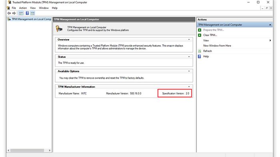This screenshot has height=157, width=280.
Task: Click the MMC icon beside File menu
Action: click(8, 8)
